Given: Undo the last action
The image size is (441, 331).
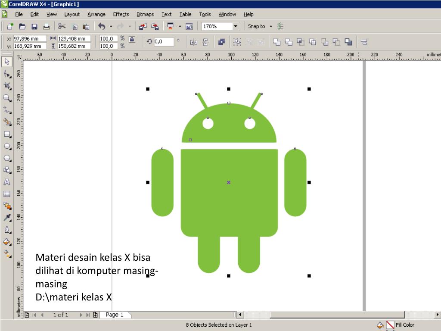Looking at the screenshot, I should pos(102,26).
